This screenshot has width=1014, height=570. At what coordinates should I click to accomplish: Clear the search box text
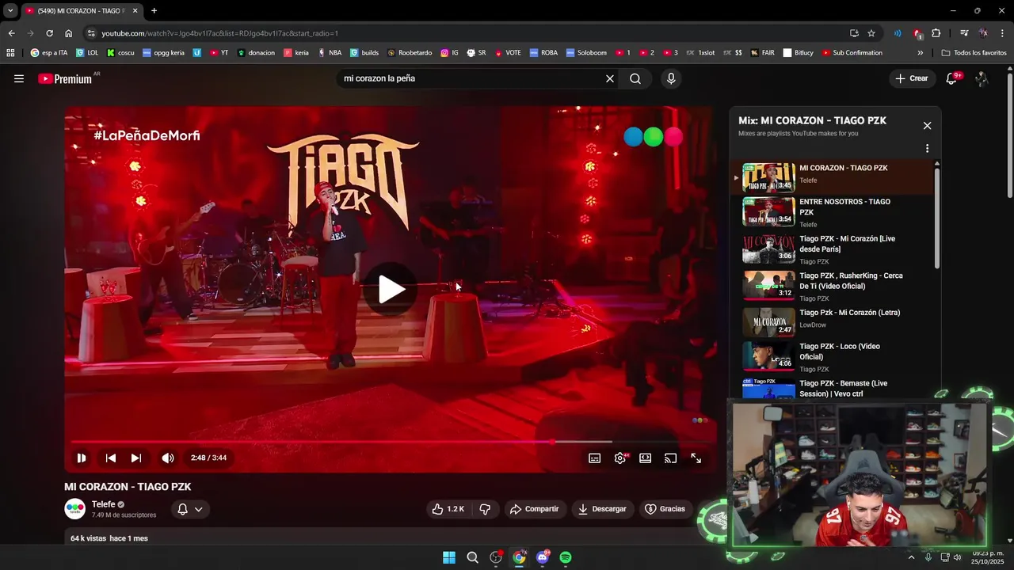(x=610, y=78)
